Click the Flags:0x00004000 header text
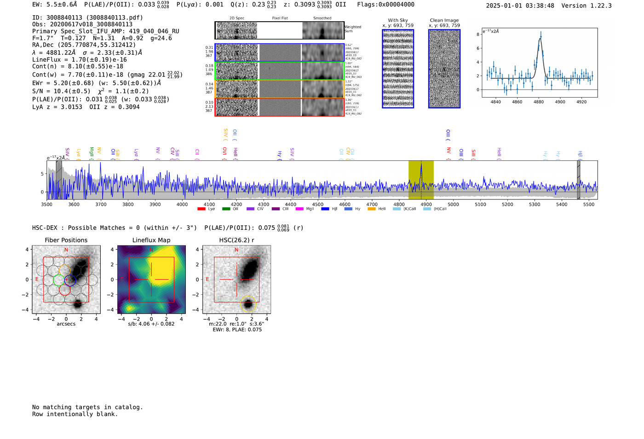 (385, 5)
